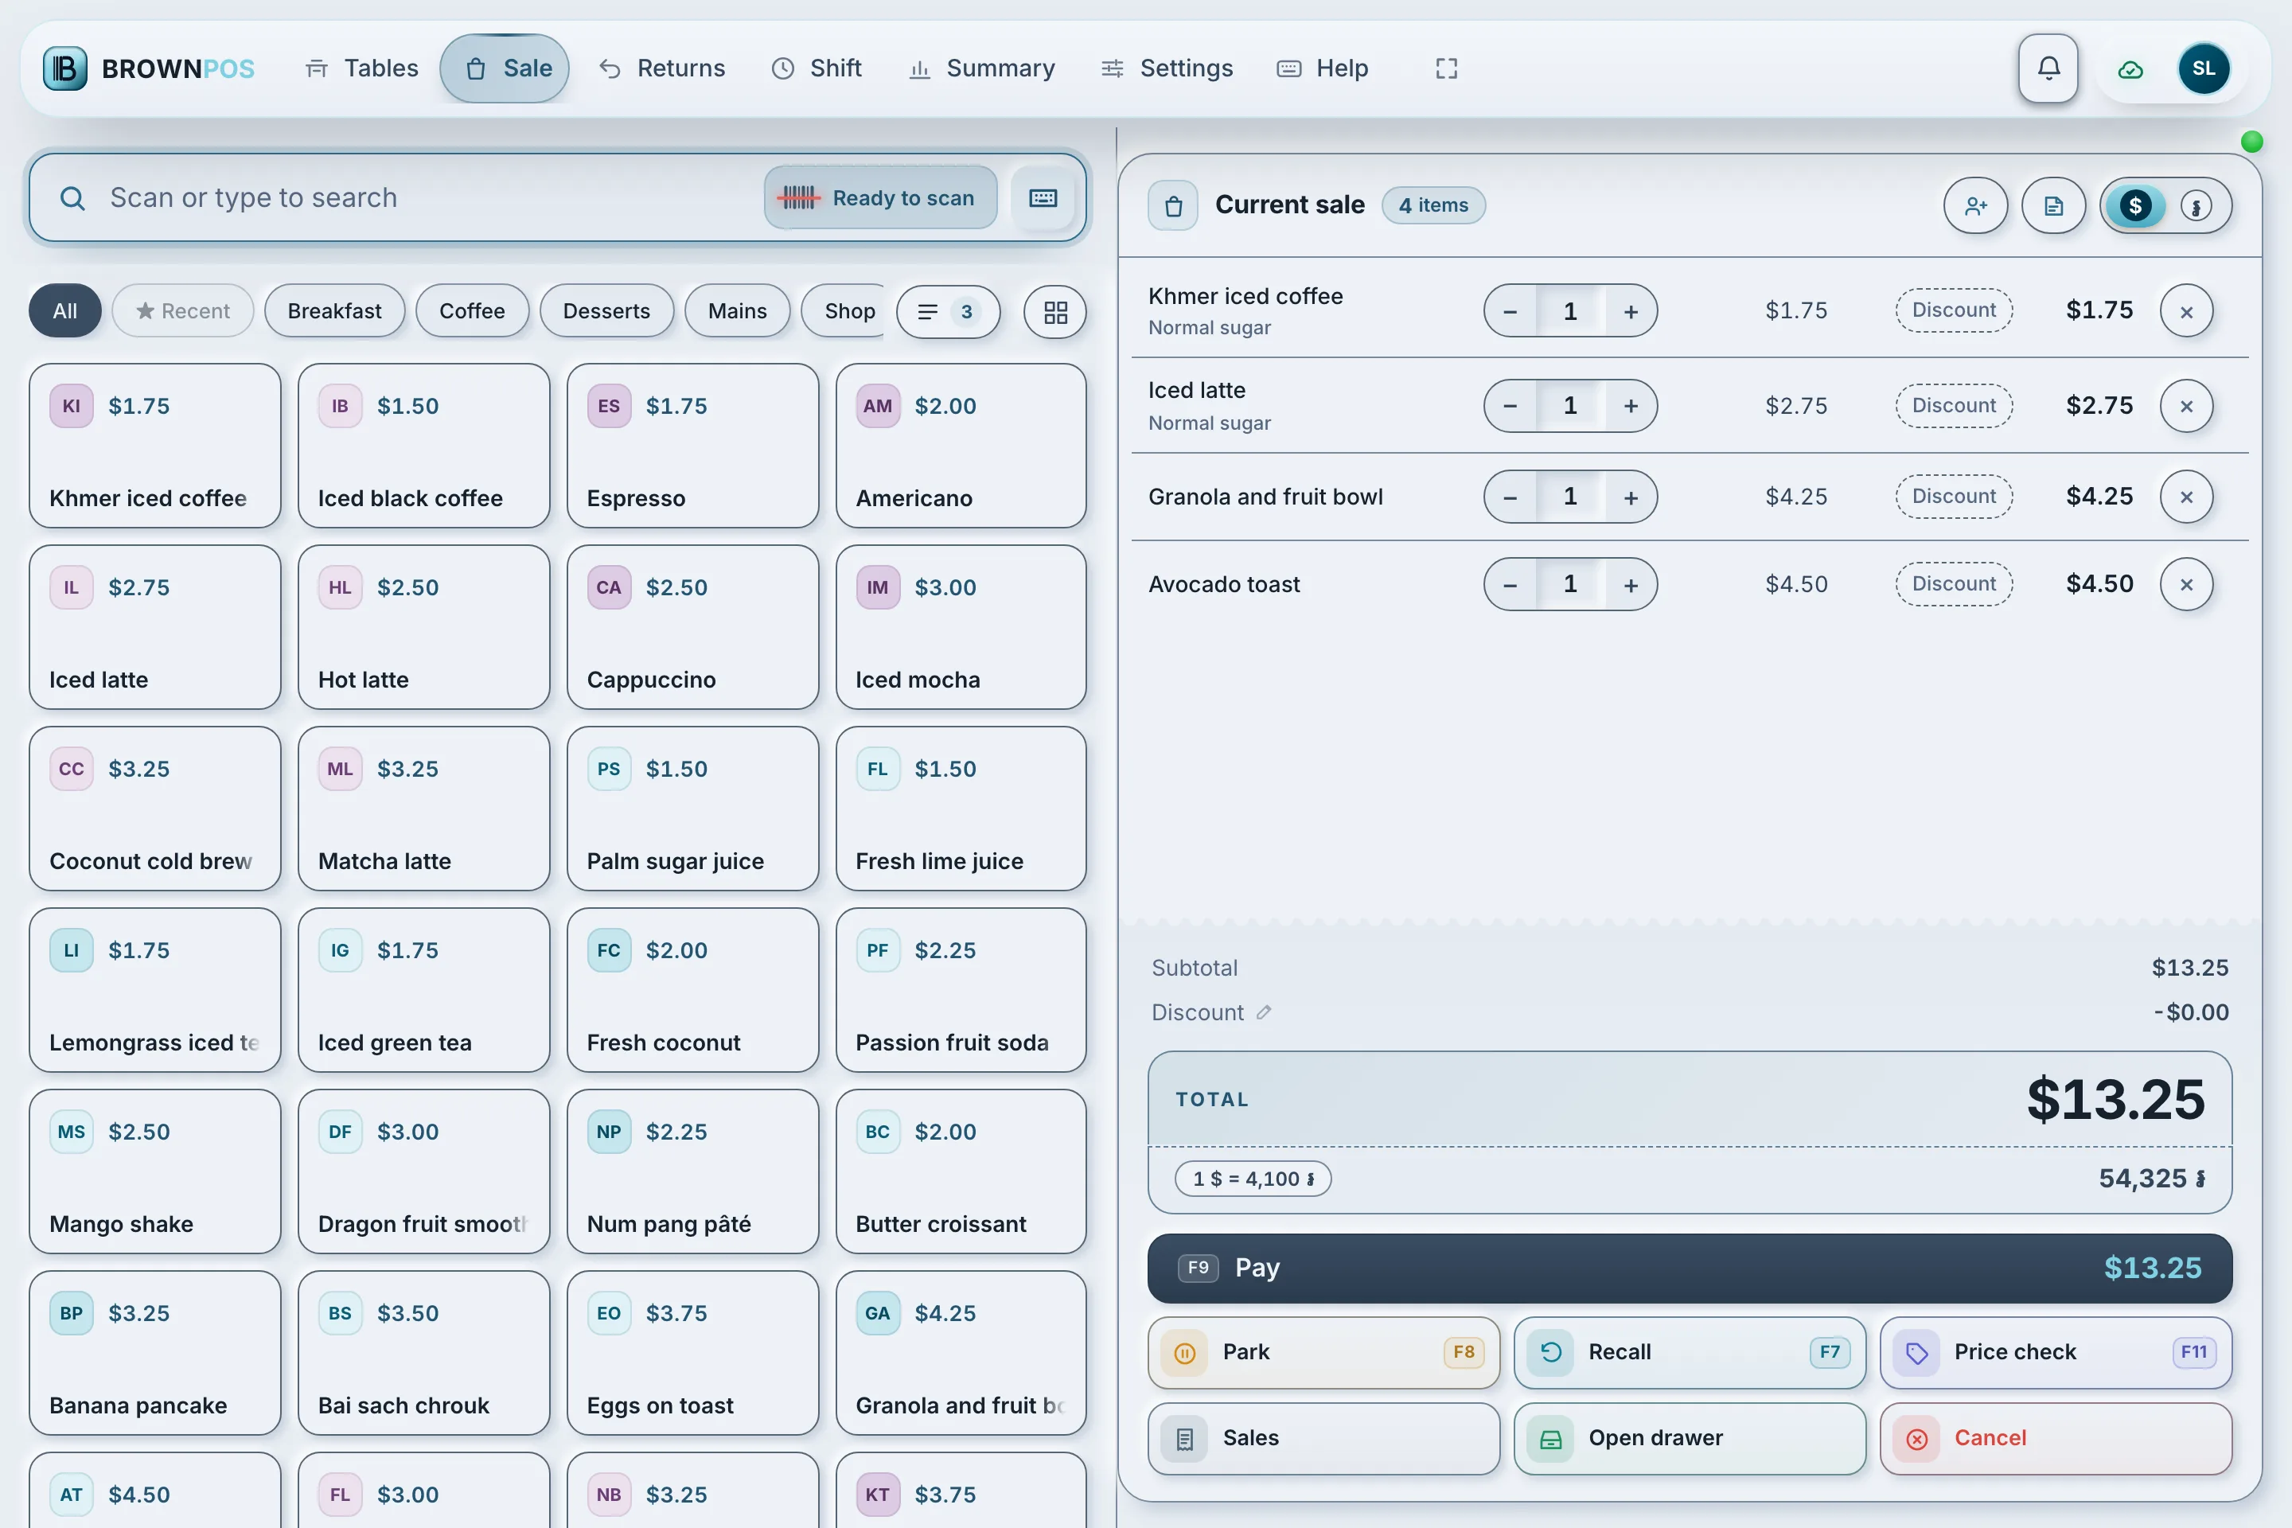Filter products by Desserts
Screen dimensions: 2292x1528
606,311
